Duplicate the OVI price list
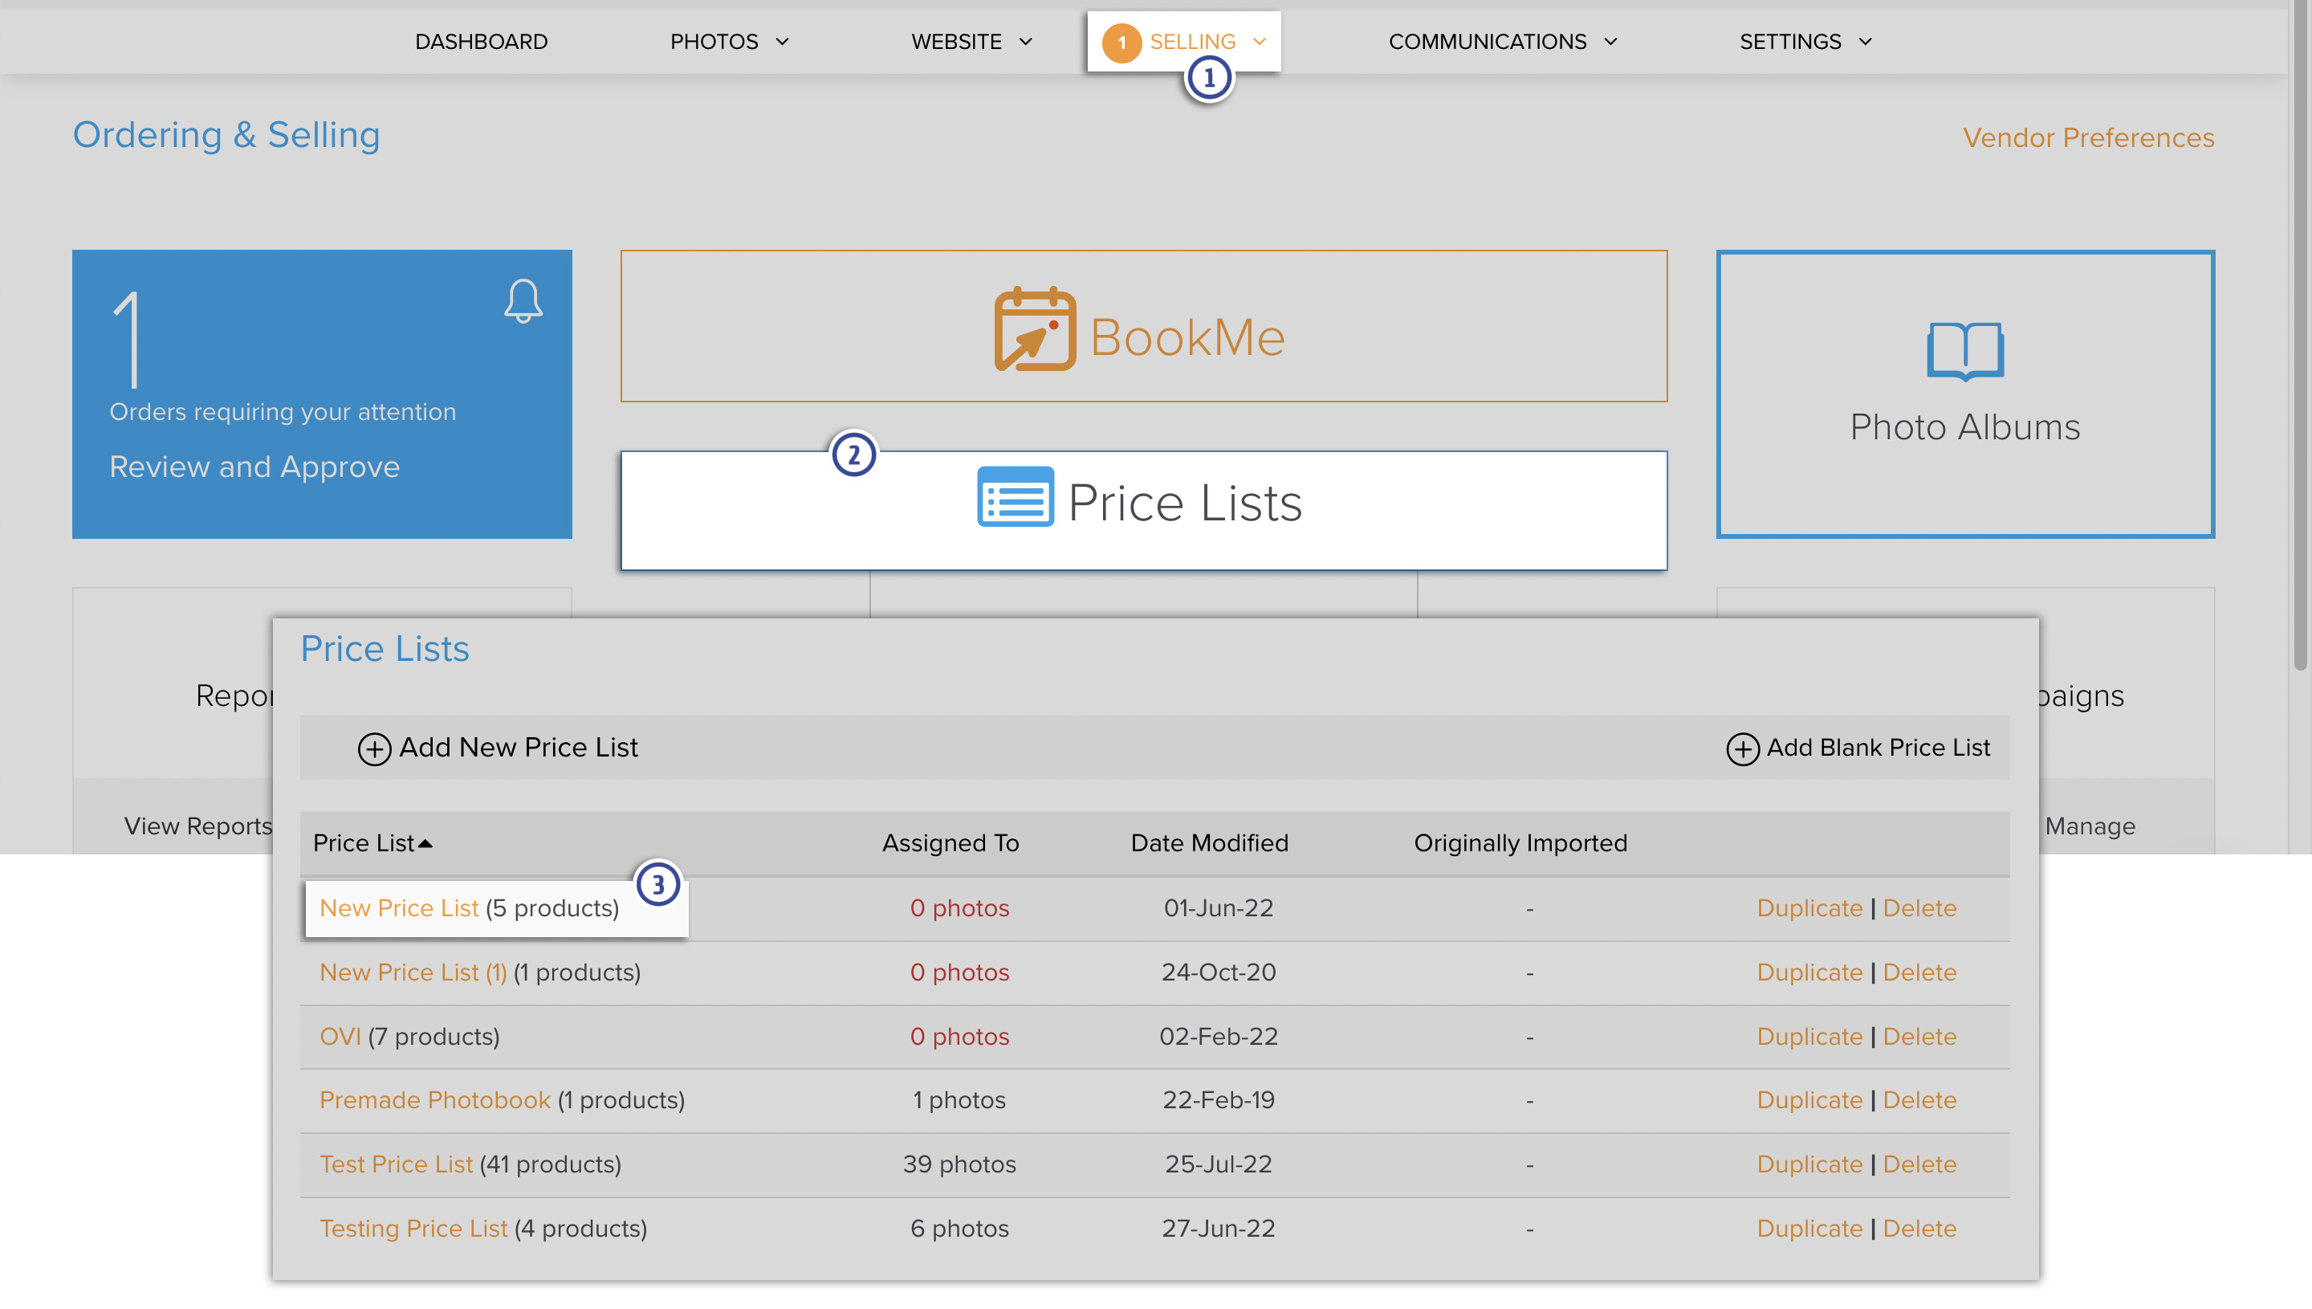 tap(1809, 1036)
